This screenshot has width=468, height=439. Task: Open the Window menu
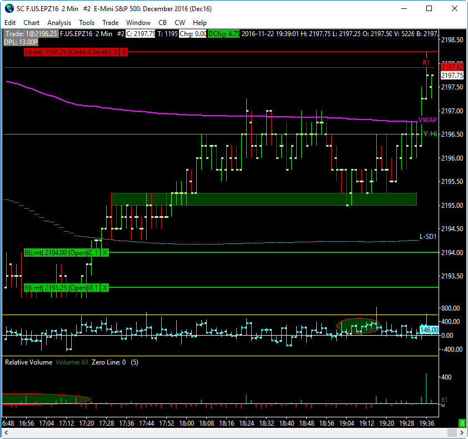point(138,23)
